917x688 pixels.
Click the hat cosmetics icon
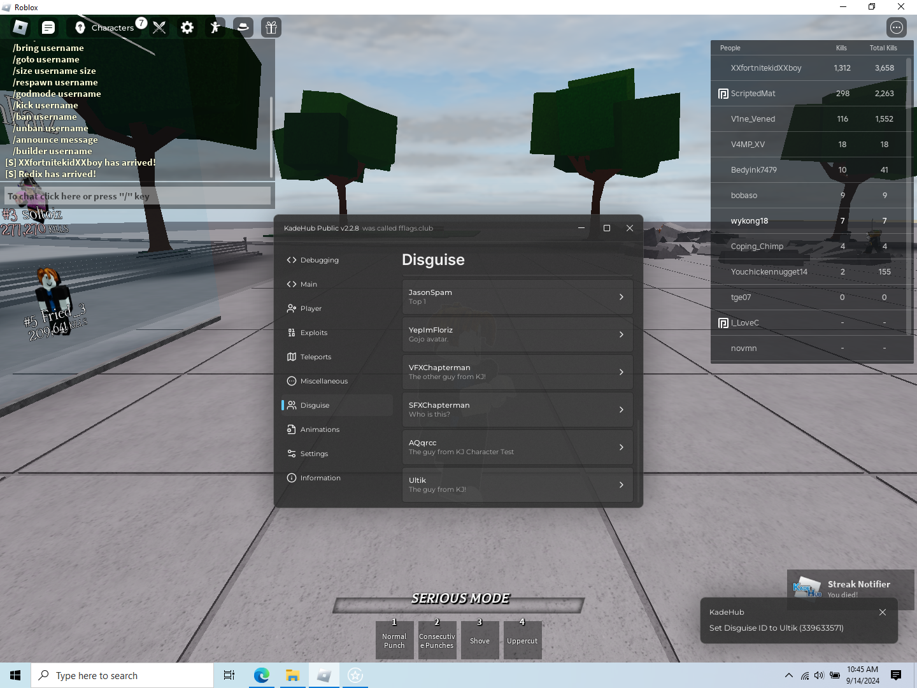[243, 27]
